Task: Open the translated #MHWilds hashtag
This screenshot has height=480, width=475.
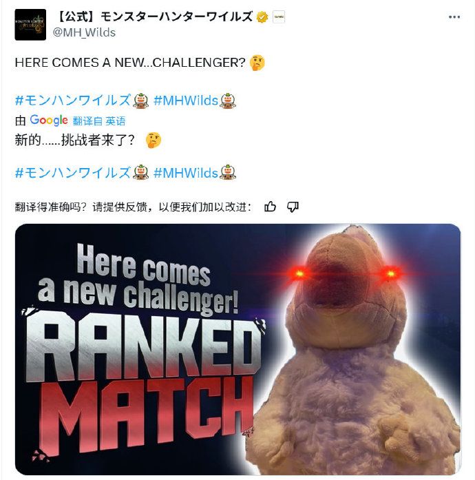Action: pyautogui.click(x=186, y=173)
